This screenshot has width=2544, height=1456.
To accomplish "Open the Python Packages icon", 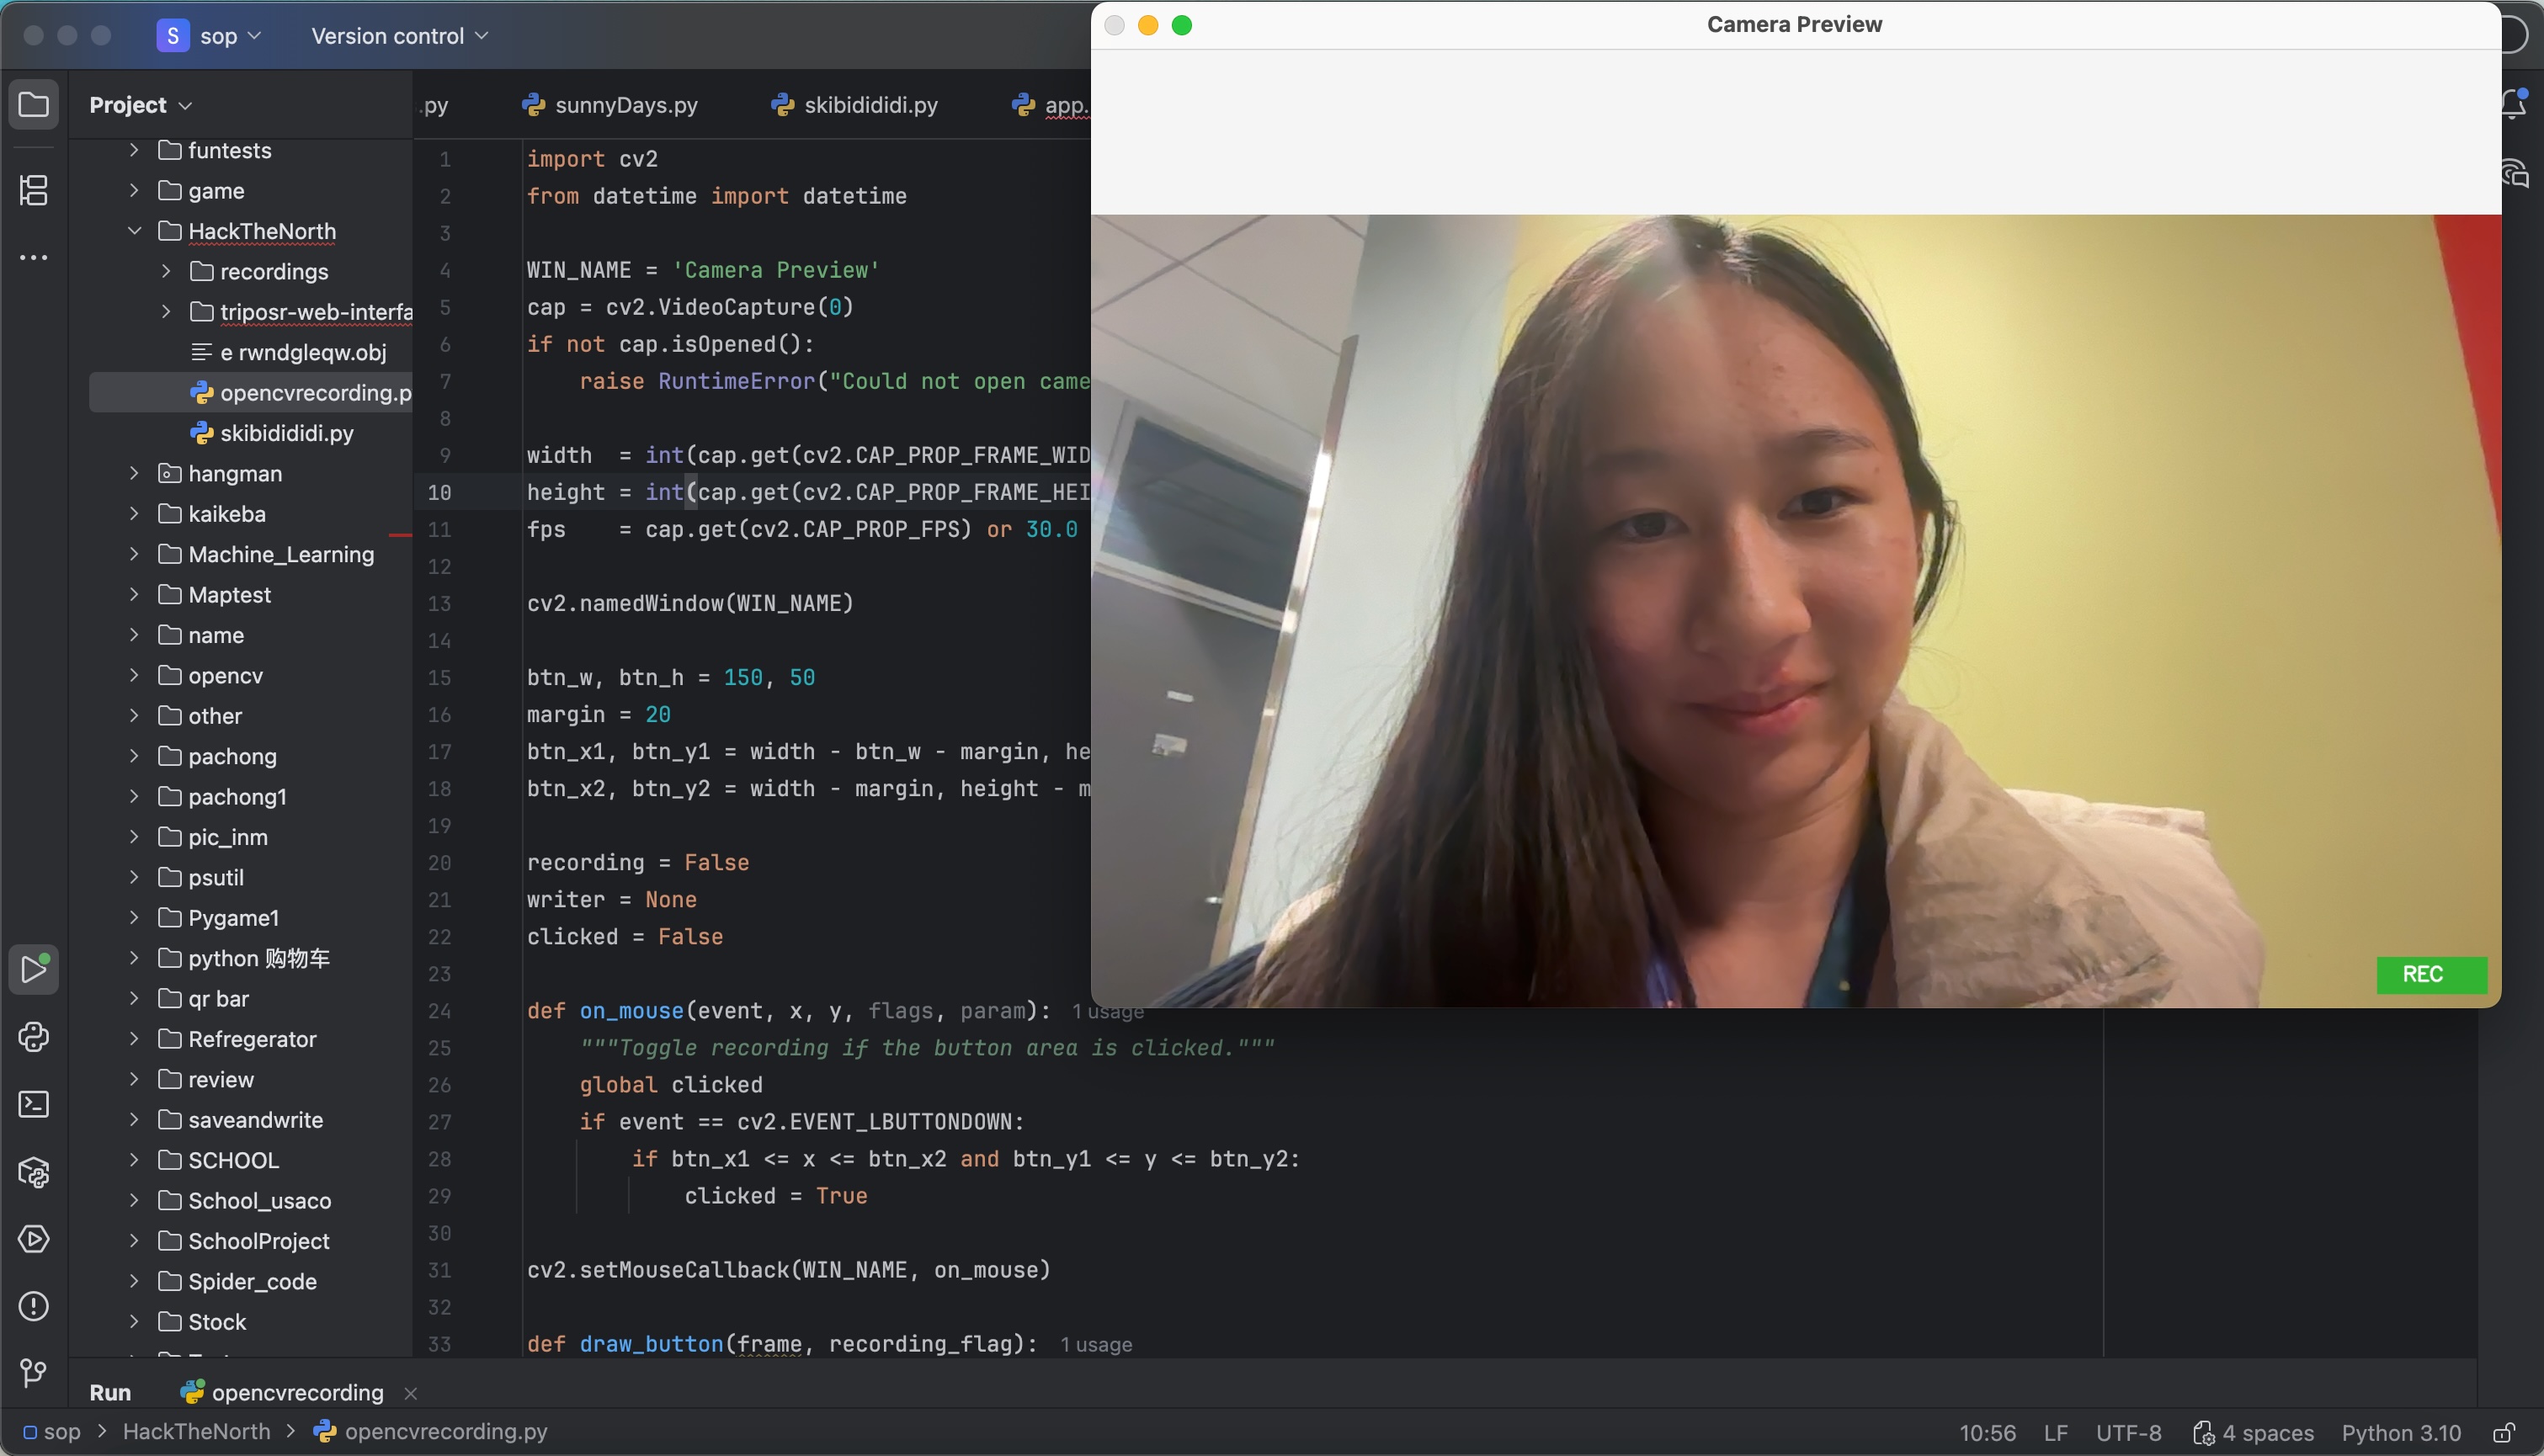I will coord(34,1172).
